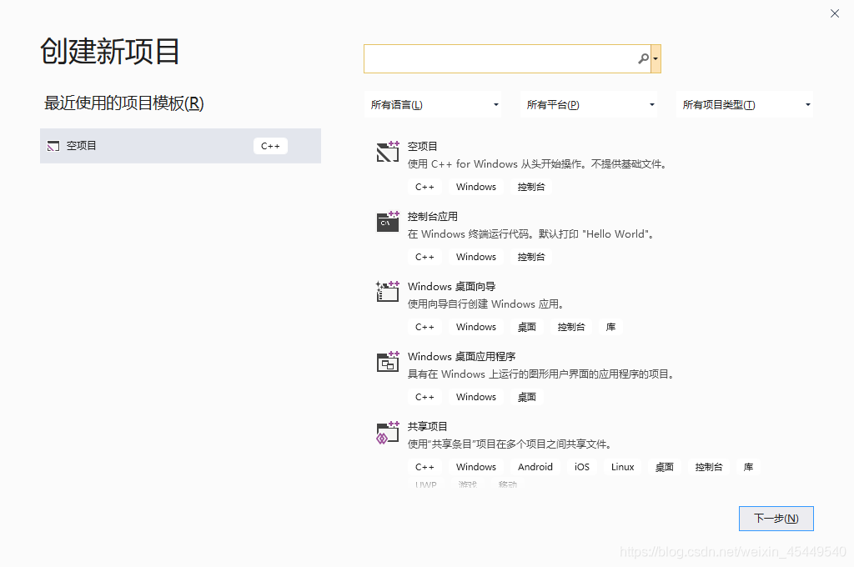This screenshot has height=567, width=854.
Task: Open the 所有项目类型 dropdown
Action: (x=745, y=104)
